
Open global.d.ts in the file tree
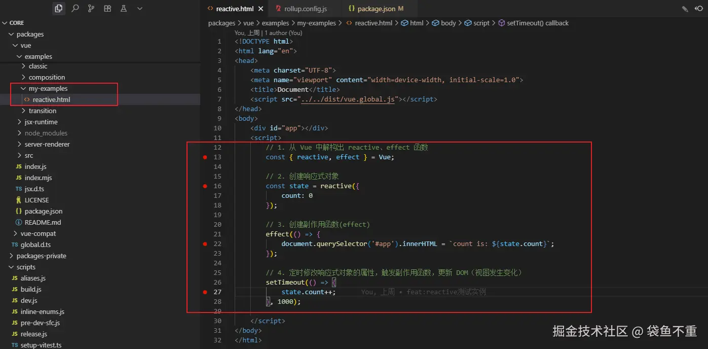(x=35, y=245)
